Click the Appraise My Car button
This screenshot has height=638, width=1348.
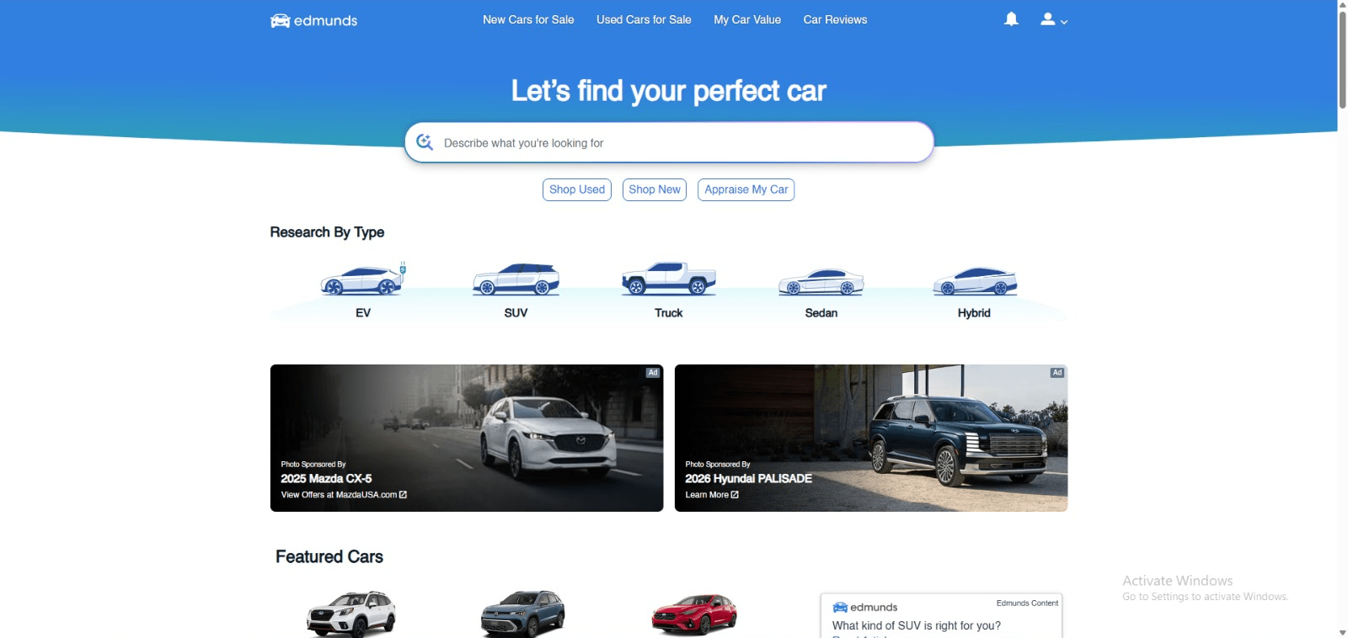746,189
